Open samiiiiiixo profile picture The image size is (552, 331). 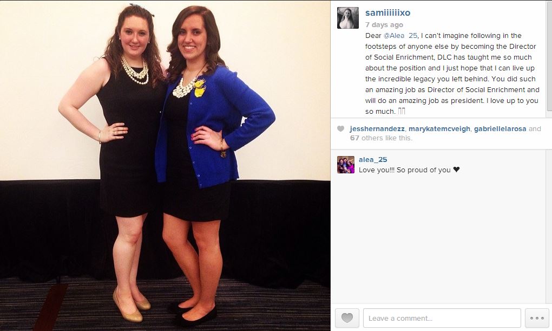348,18
